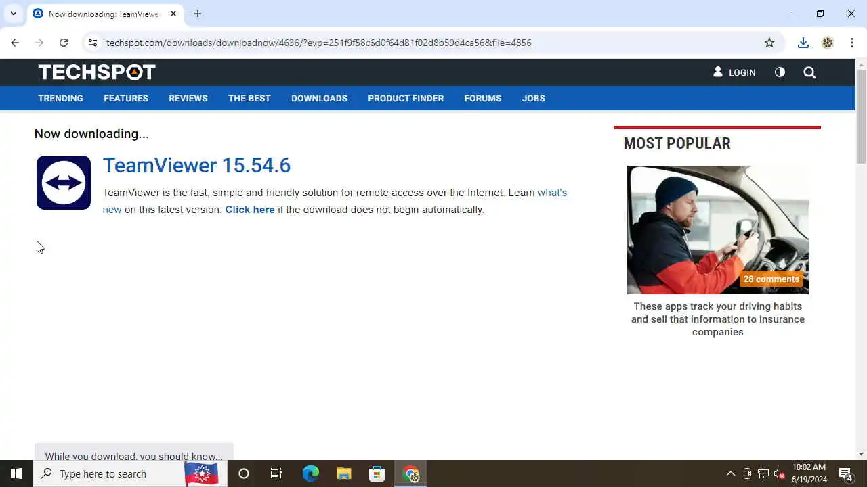Follow the "what's new" link
The width and height of the screenshot is (867, 487).
click(552, 193)
